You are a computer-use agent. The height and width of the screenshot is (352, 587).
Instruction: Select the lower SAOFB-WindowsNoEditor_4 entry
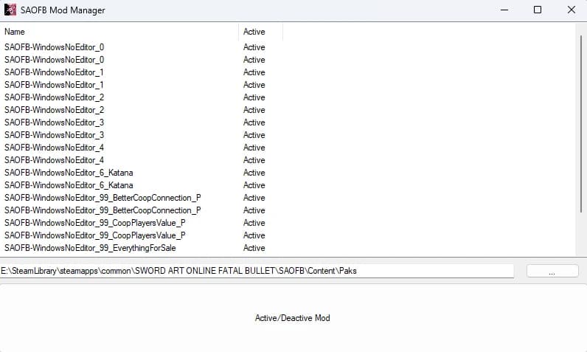[x=55, y=160]
